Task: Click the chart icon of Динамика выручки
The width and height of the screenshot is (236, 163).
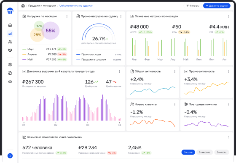Action: tap(24, 71)
